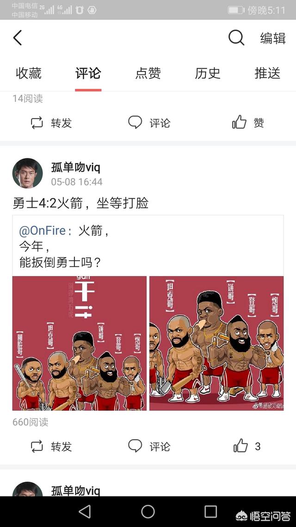Tap repost icon on top post

click(37, 123)
